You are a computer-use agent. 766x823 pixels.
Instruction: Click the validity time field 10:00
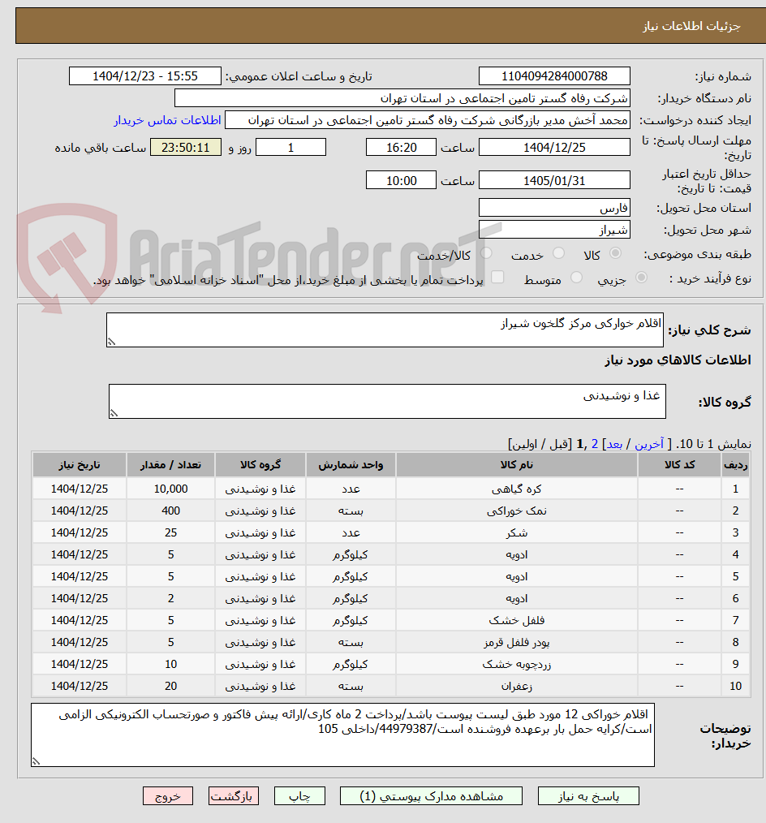[x=401, y=180]
